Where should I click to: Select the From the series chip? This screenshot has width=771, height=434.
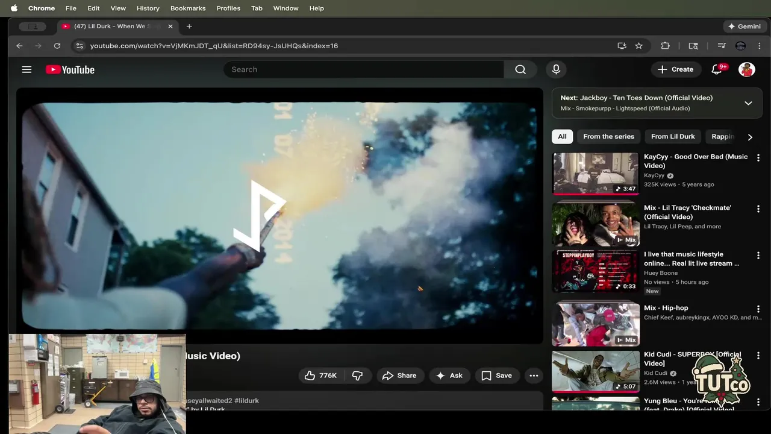pyautogui.click(x=608, y=137)
